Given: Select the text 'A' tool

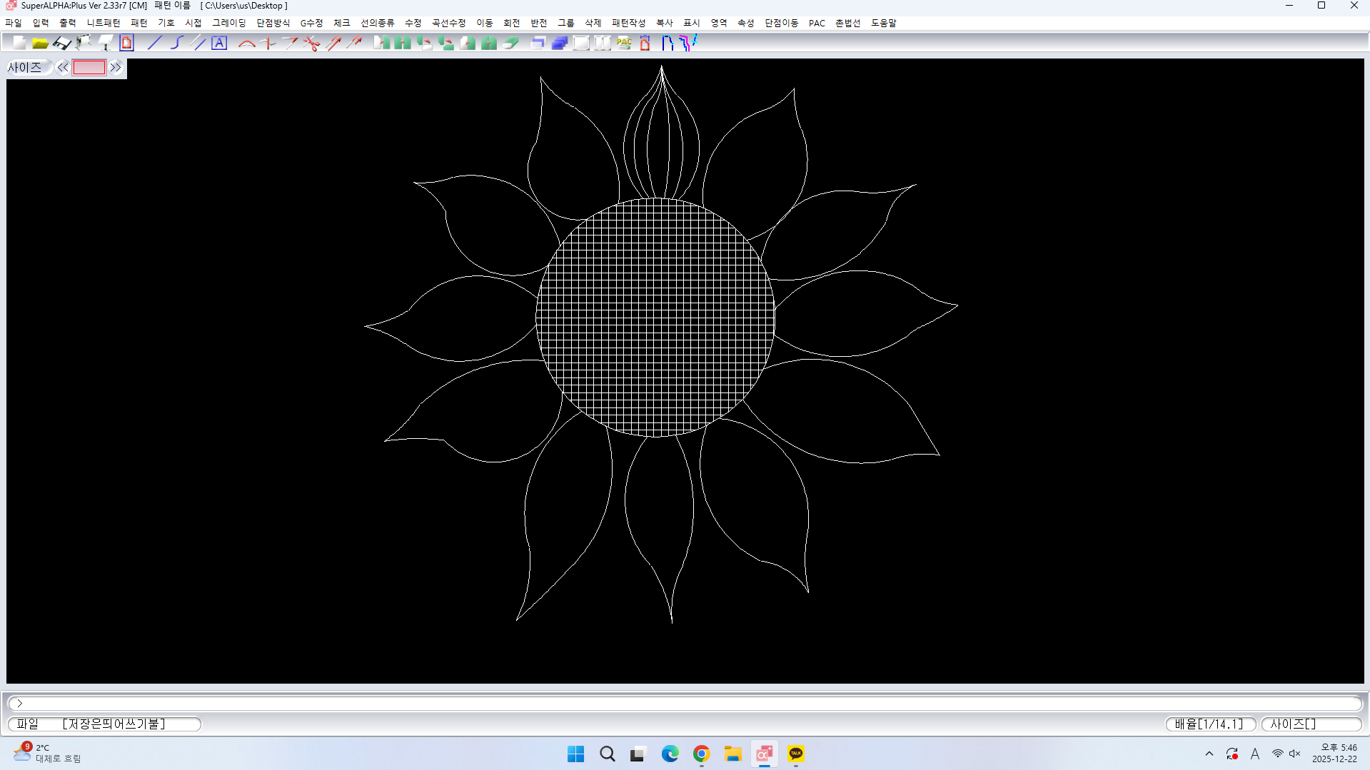Looking at the screenshot, I should (219, 43).
